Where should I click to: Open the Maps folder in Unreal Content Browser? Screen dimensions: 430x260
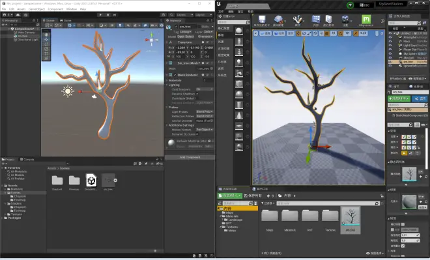(x=270, y=220)
